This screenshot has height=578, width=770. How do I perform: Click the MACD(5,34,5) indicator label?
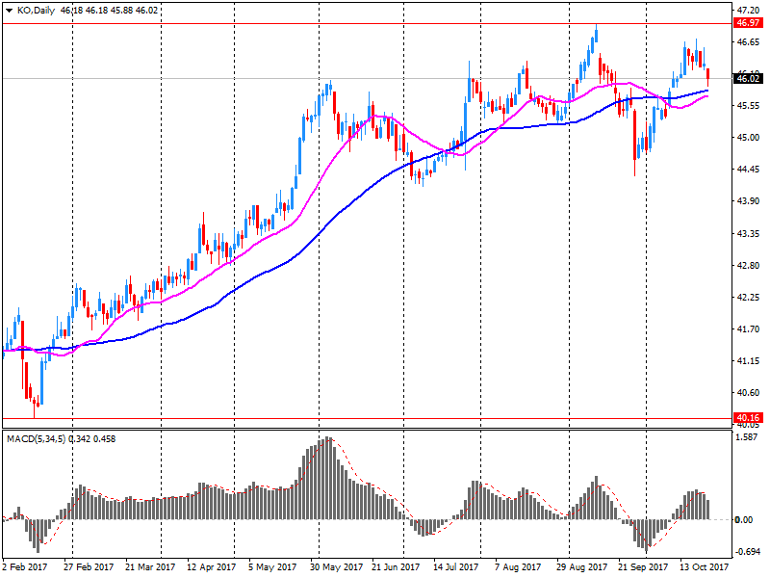[x=36, y=439]
